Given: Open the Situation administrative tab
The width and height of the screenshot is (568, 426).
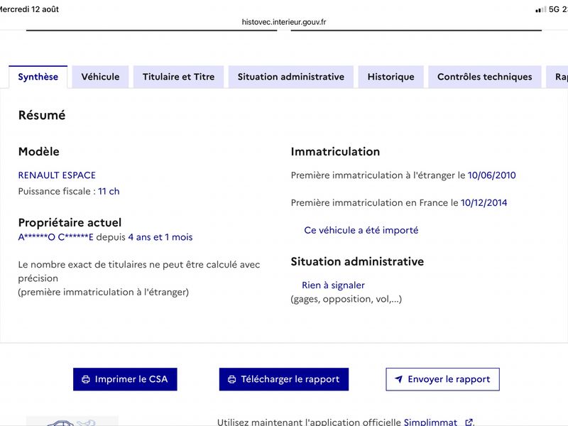Looking at the screenshot, I should click(291, 77).
